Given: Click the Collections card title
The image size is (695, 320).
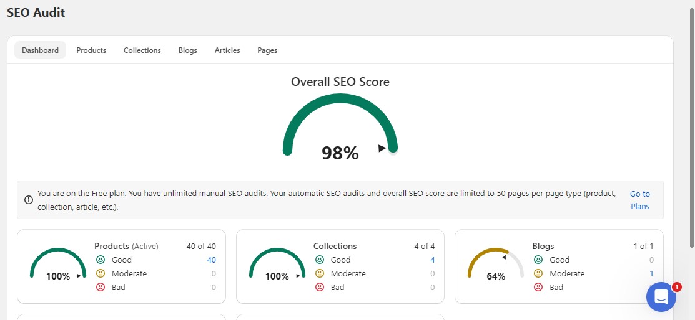Looking at the screenshot, I should pyautogui.click(x=335, y=246).
